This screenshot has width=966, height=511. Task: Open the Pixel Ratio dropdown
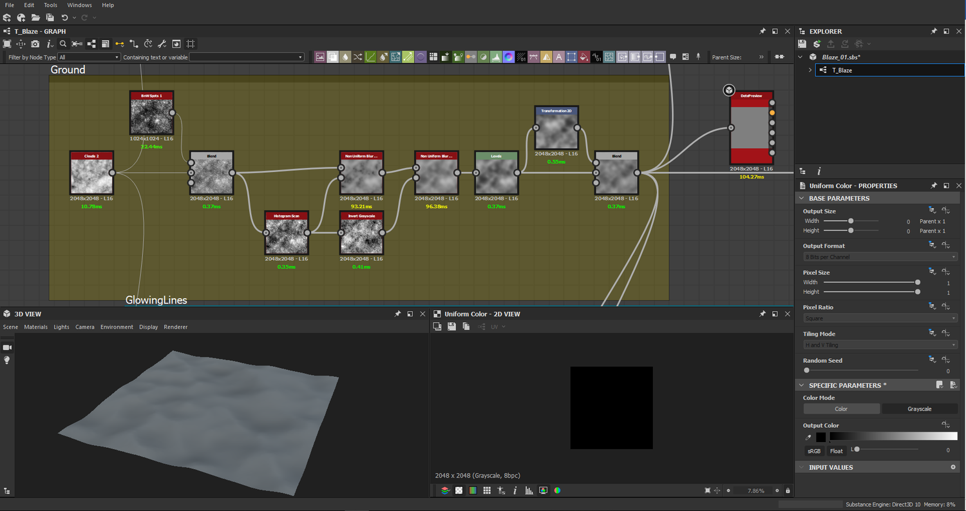pyautogui.click(x=880, y=318)
